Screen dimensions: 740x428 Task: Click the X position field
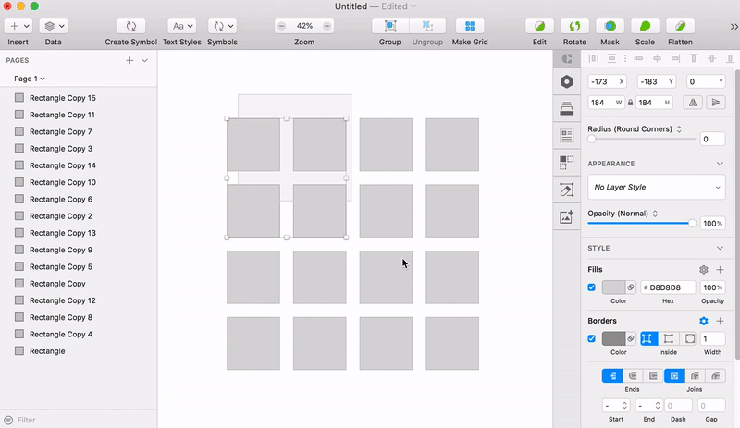point(607,81)
